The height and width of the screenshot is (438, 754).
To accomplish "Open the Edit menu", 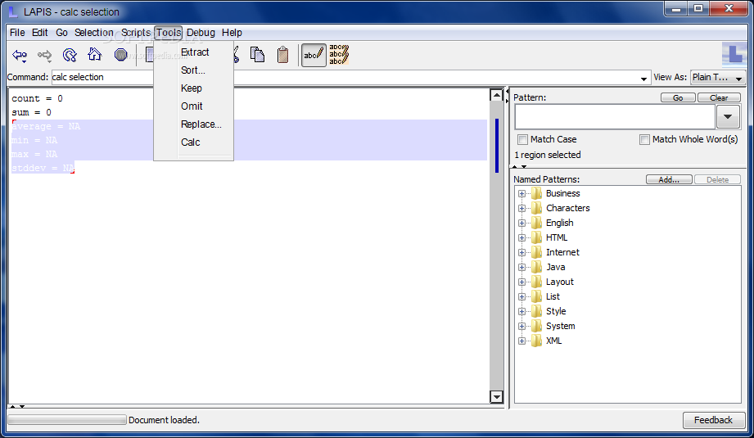I will pyautogui.click(x=39, y=33).
